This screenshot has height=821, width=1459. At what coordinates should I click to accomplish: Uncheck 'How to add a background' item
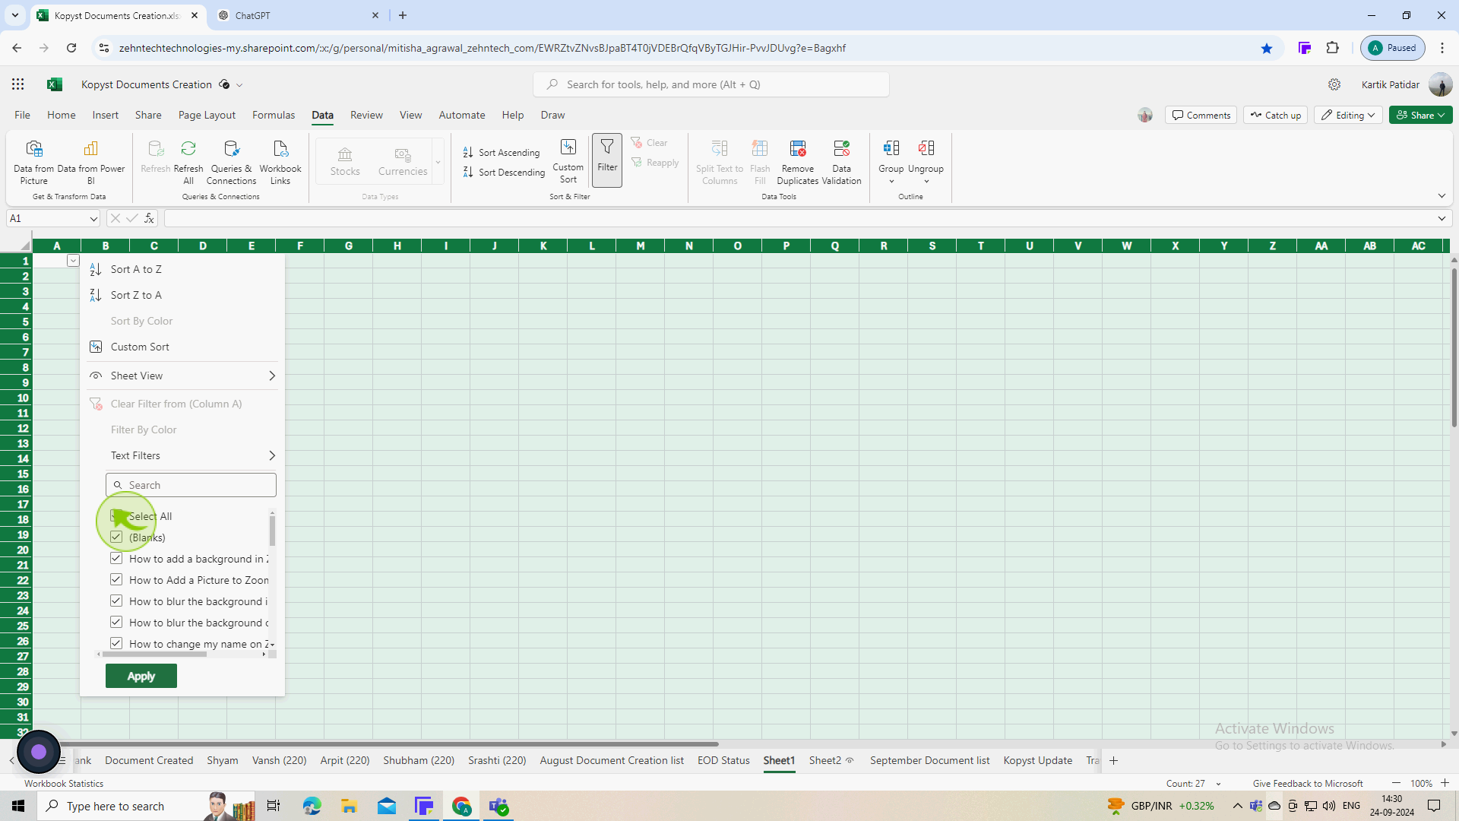point(116,559)
